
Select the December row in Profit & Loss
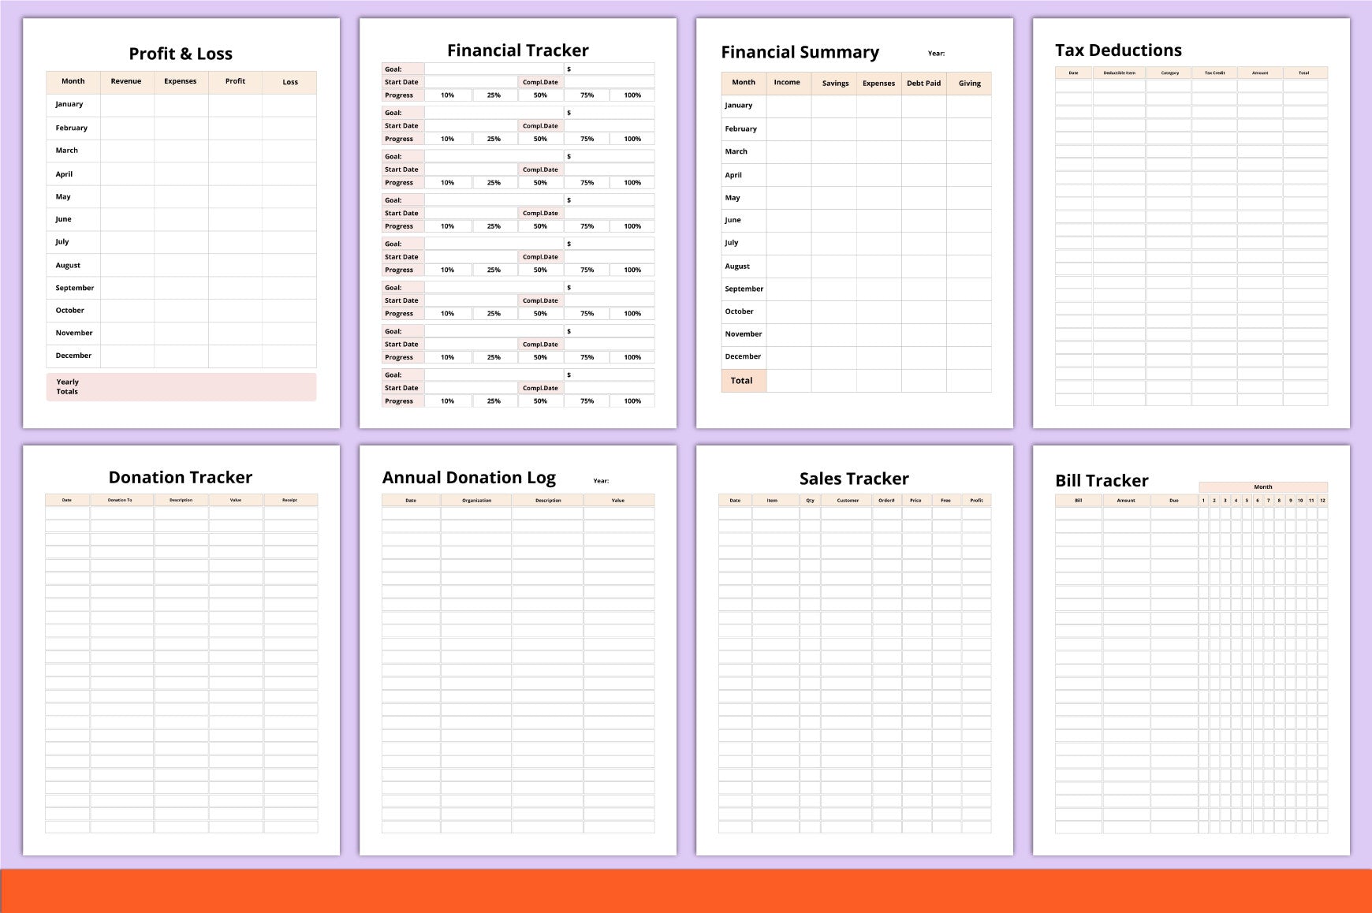181,356
